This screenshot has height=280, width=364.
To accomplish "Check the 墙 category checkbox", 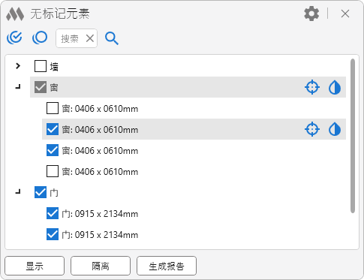I will [x=41, y=66].
